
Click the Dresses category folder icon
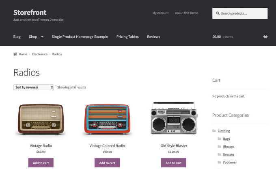[219, 154]
